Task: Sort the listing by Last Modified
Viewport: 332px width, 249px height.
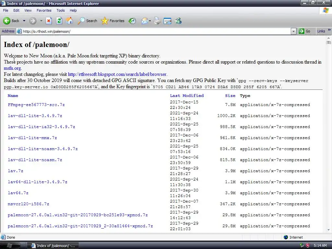Action: pyautogui.click(x=187, y=96)
